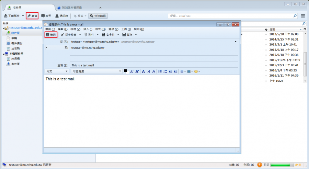Expand the 安全性 security dropdown arrow

click(x=118, y=35)
